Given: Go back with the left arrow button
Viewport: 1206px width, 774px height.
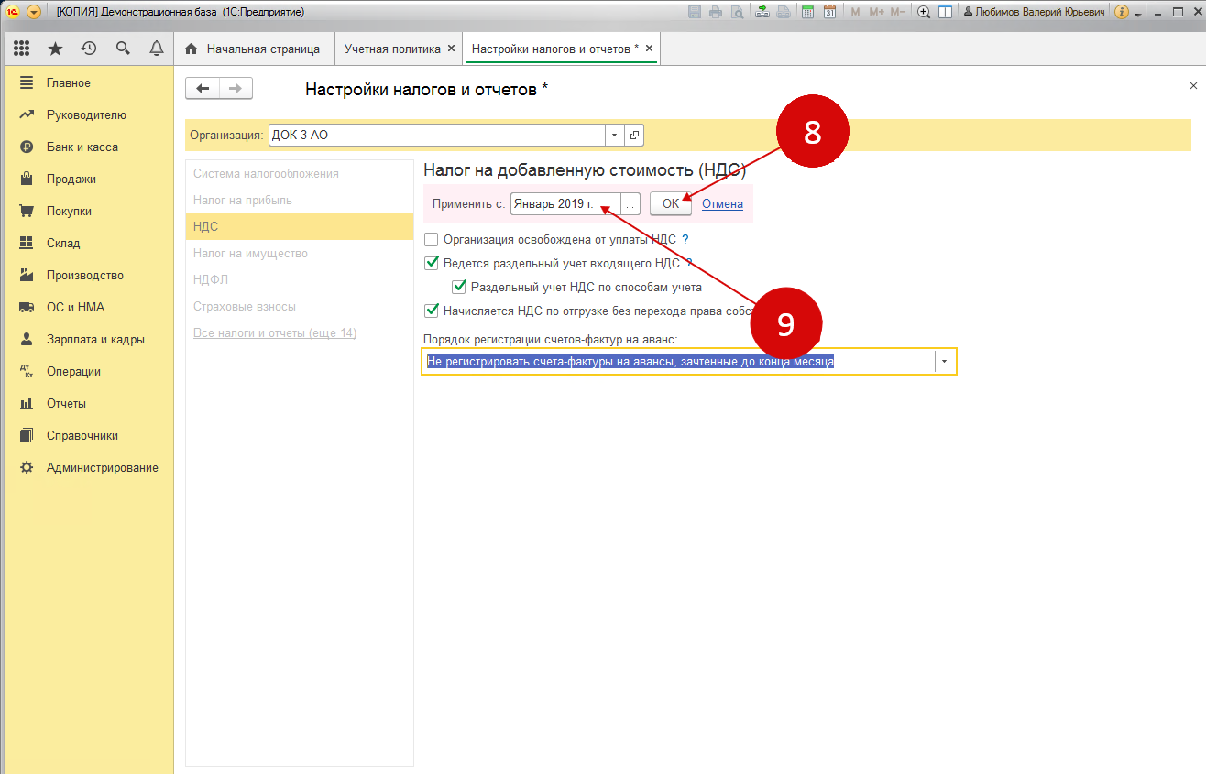Looking at the screenshot, I should point(203,88).
